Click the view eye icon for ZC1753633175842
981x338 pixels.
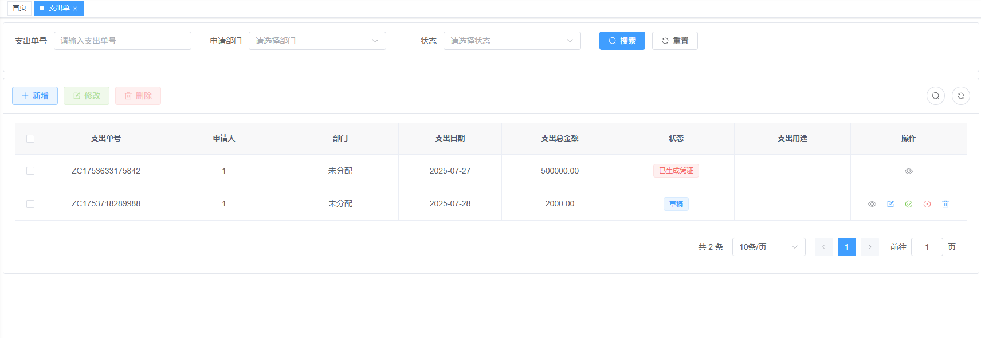pyautogui.click(x=908, y=171)
